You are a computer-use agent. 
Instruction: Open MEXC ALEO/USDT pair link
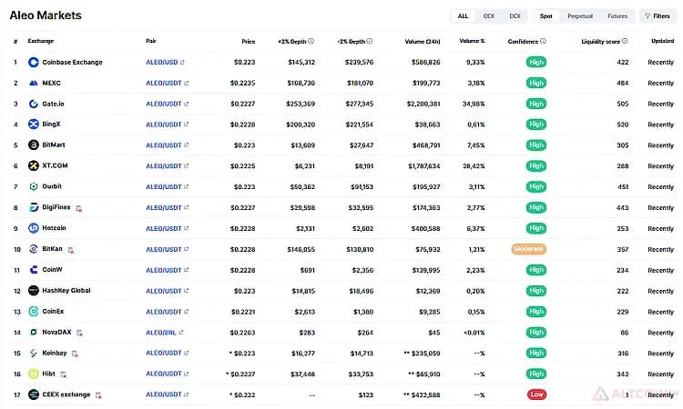coord(168,83)
